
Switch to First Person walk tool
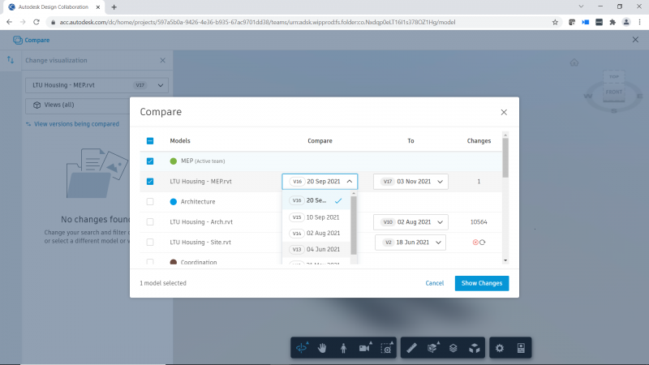[x=343, y=348]
